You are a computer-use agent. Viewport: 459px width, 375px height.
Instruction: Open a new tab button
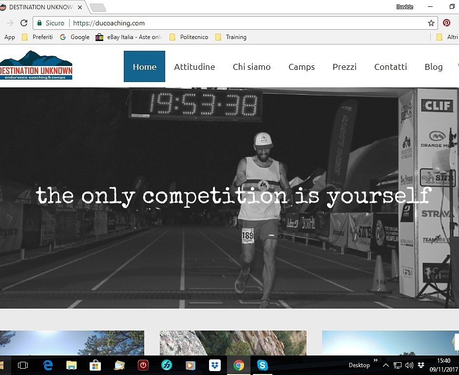tap(98, 8)
